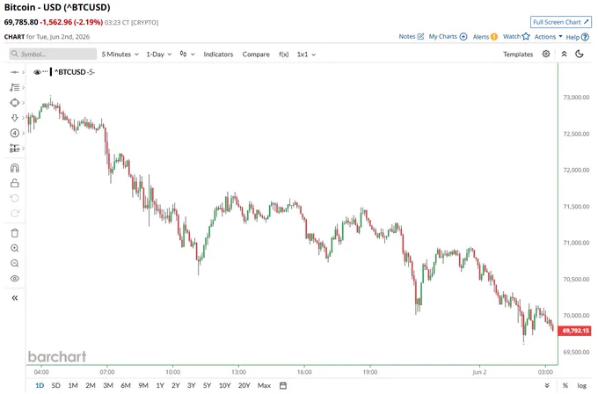
Task: Select the 1D range
Action: coord(40,385)
